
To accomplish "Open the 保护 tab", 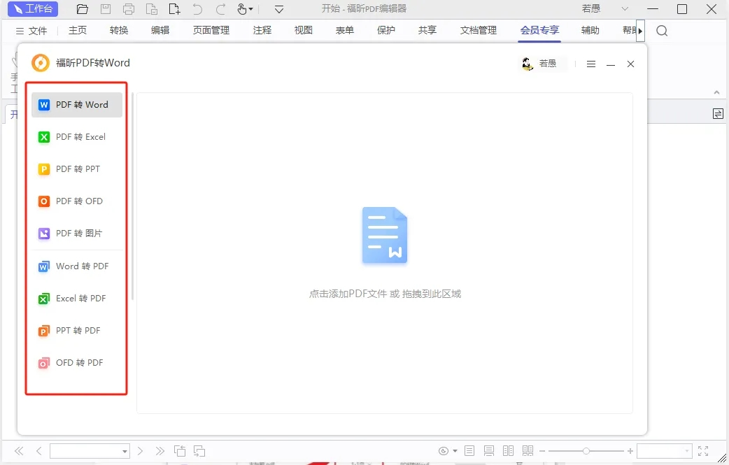I will coord(386,30).
